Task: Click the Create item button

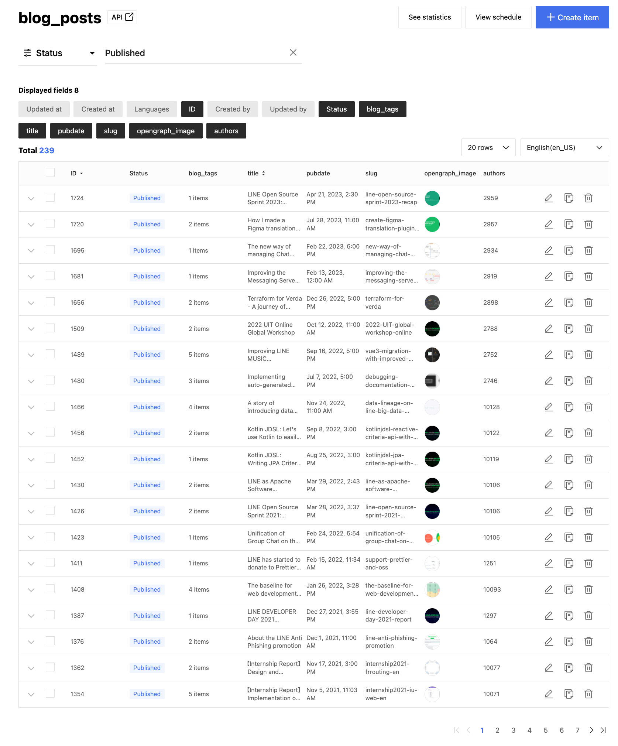Action: point(572,17)
